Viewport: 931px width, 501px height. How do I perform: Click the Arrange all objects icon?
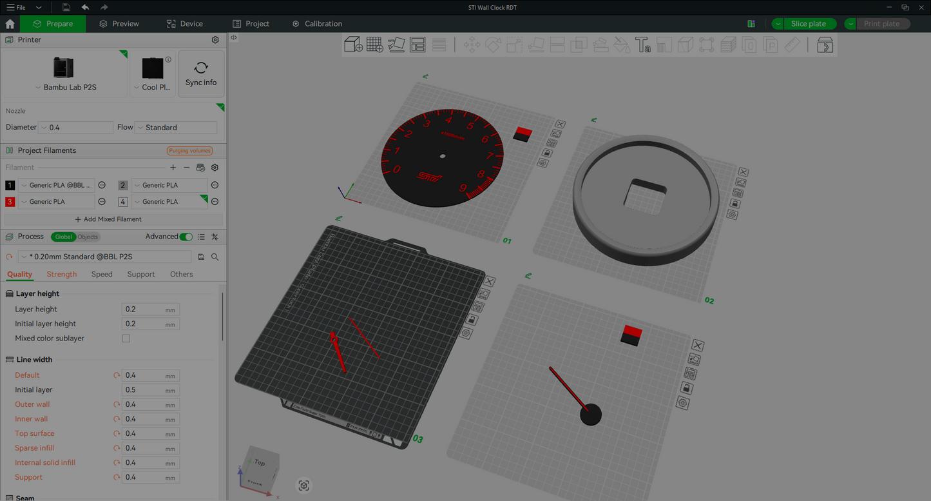[x=418, y=44]
